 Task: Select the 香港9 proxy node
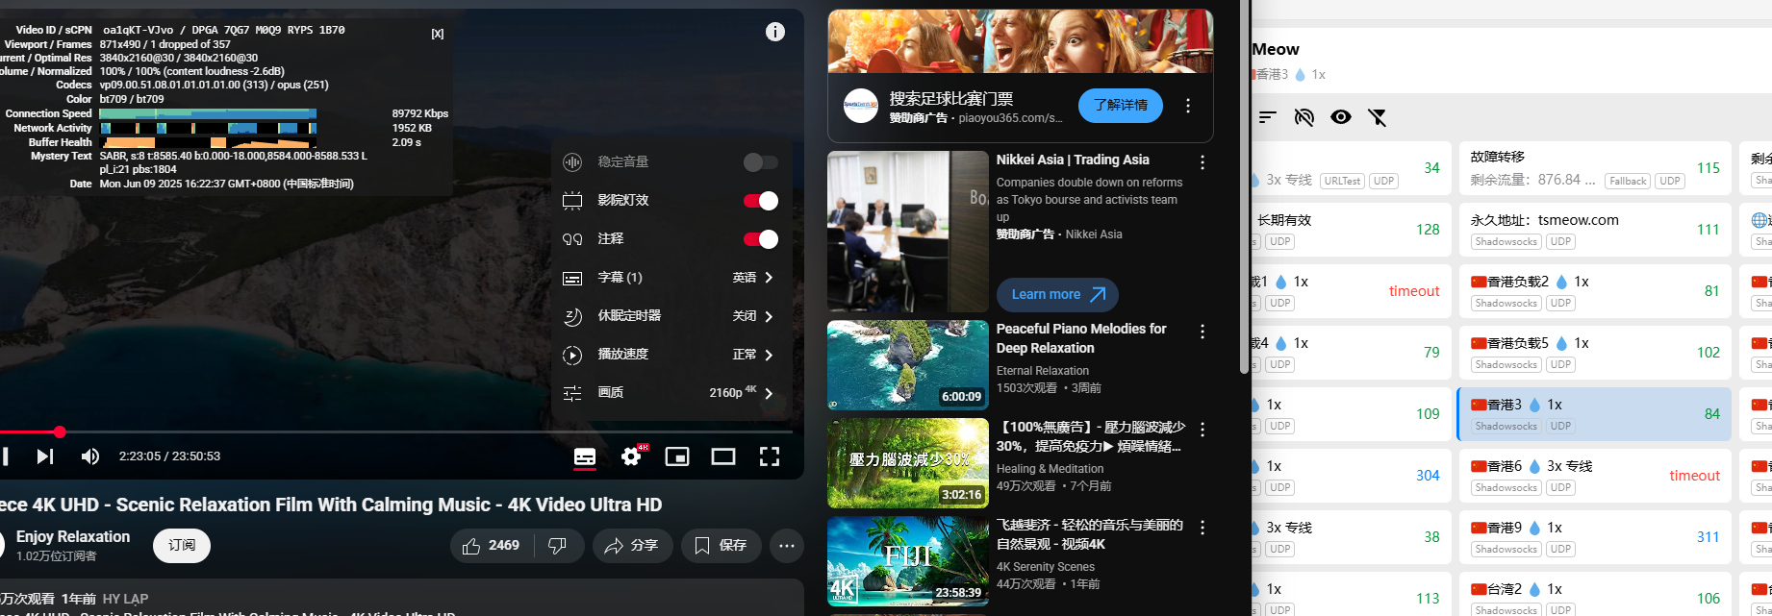(1595, 537)
